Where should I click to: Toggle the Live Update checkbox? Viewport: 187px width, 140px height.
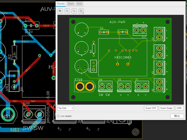58,116
